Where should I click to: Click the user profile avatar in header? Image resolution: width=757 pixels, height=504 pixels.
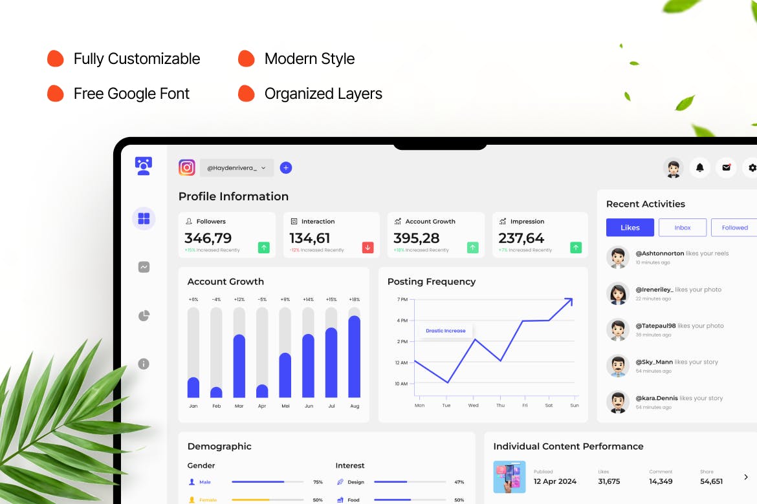[x=674, y=168]
